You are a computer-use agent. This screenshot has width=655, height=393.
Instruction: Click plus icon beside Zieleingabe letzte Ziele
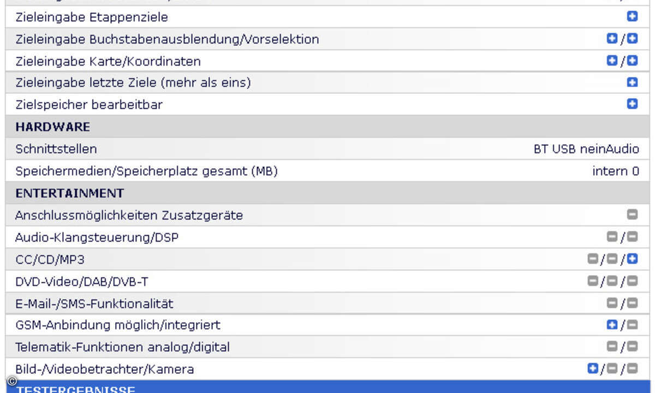632,82
